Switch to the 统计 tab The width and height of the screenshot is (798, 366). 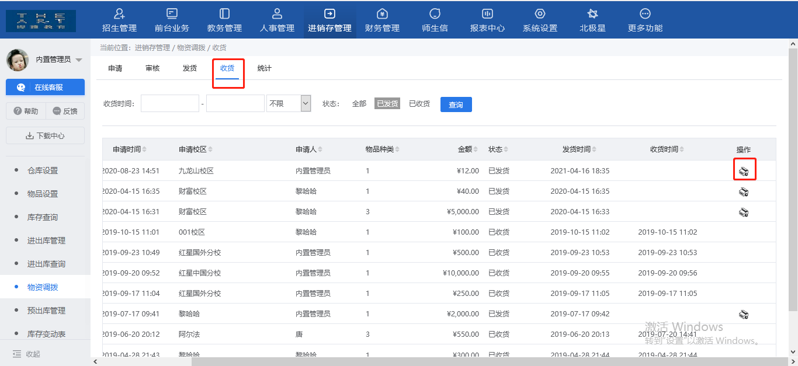point(265,68)
